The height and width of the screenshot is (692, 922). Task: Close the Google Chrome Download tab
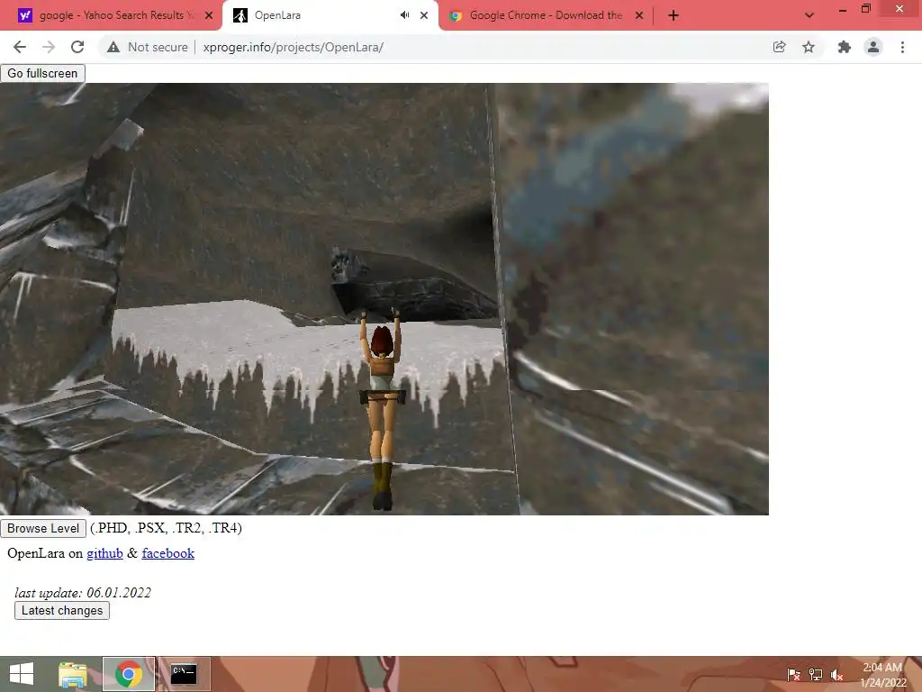coord(639,15)
